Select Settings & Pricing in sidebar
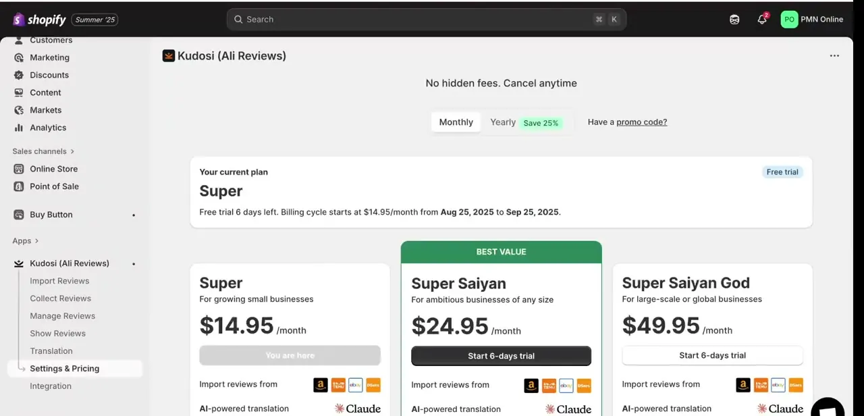Image resolution: width=864 pixels, height=416 pixels. pos(74,369)
